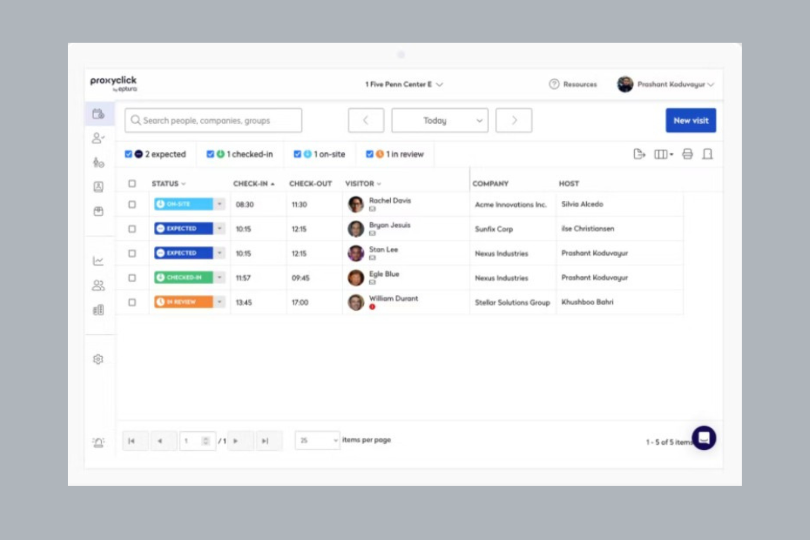Click the New visit button

pyautogui.click(x=690, y=120)
